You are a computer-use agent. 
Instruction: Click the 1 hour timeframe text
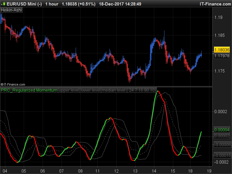(x=52, y=4)
